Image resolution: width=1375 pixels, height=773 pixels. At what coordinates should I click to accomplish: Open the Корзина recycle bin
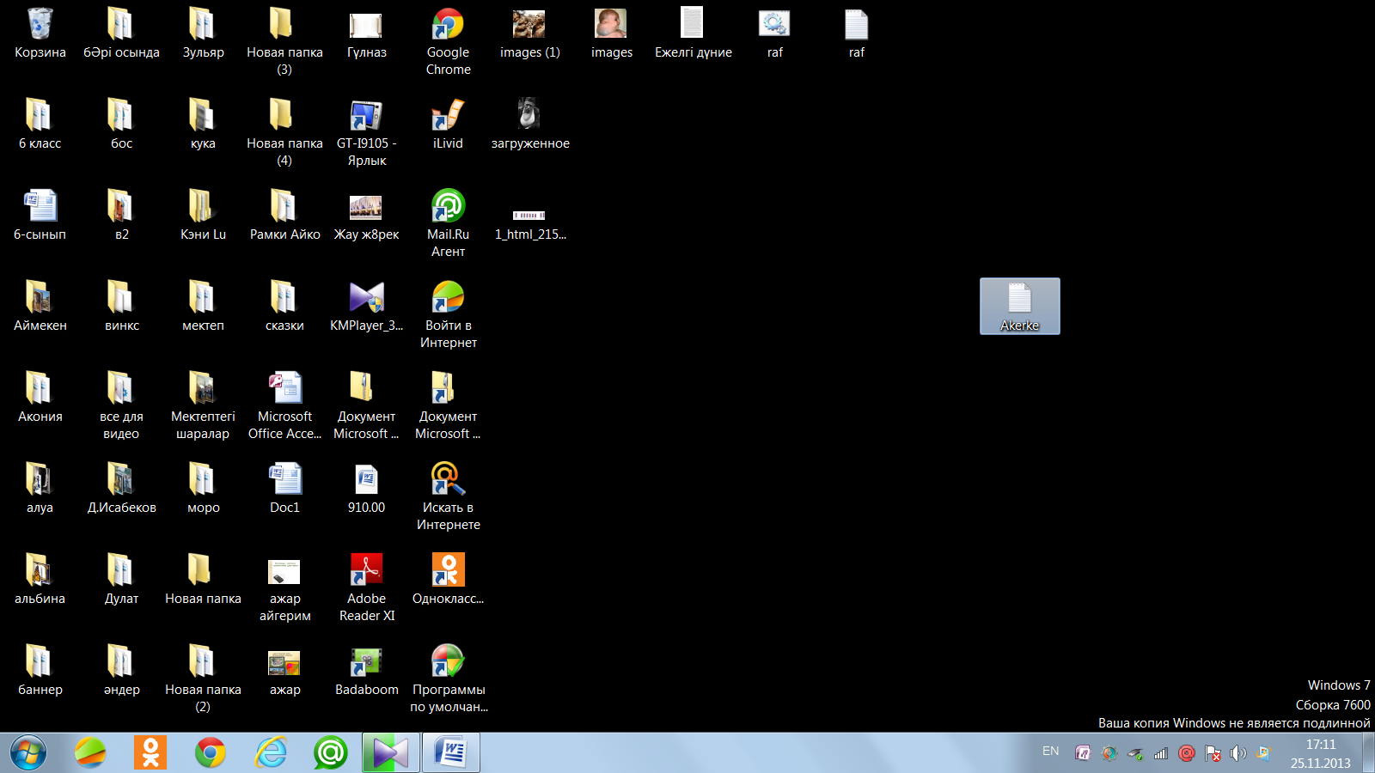(x=40, y=34)
